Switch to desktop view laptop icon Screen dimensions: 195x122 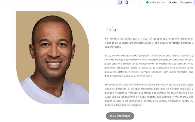[x=120, y=2]
